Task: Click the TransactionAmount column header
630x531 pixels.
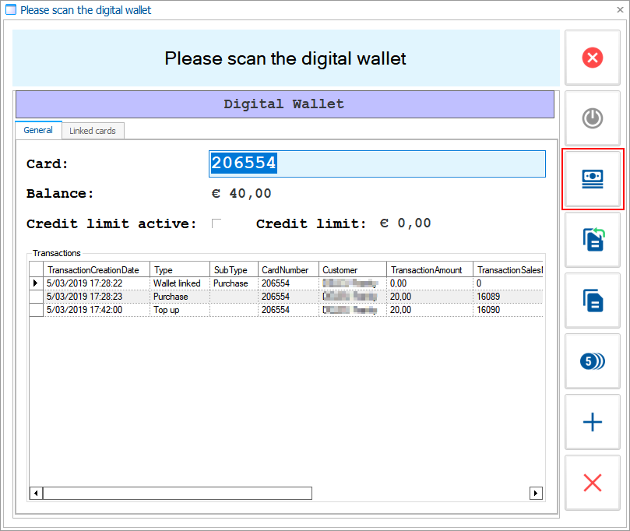Action: (426, 270)
